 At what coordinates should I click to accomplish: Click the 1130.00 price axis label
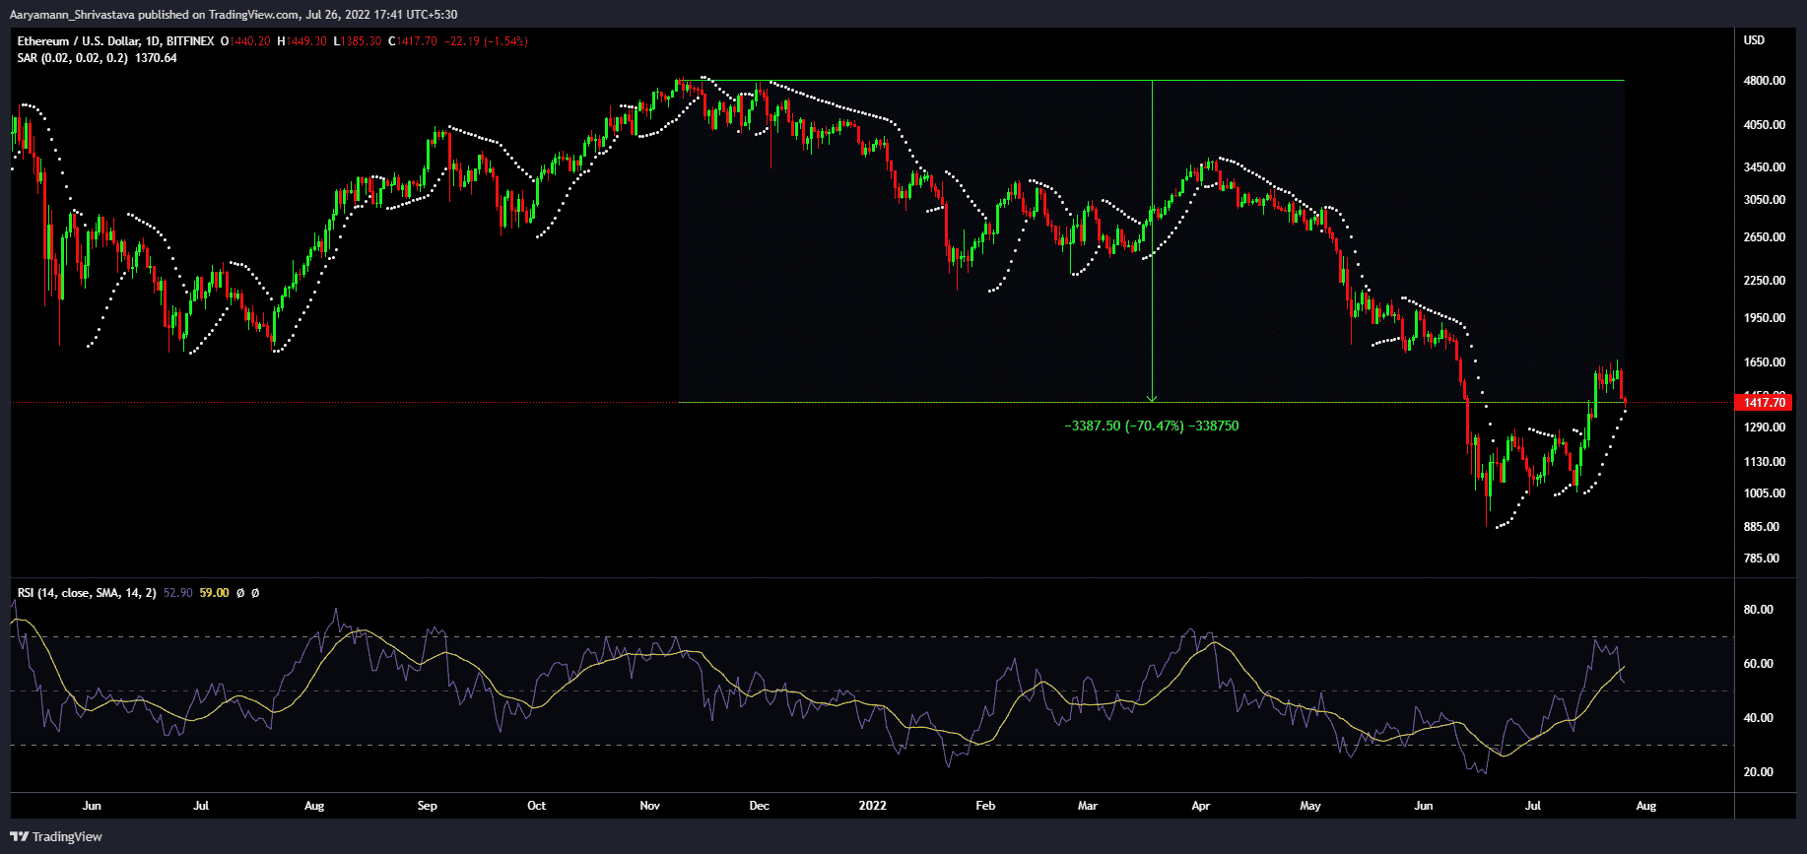coord(1764,462)
